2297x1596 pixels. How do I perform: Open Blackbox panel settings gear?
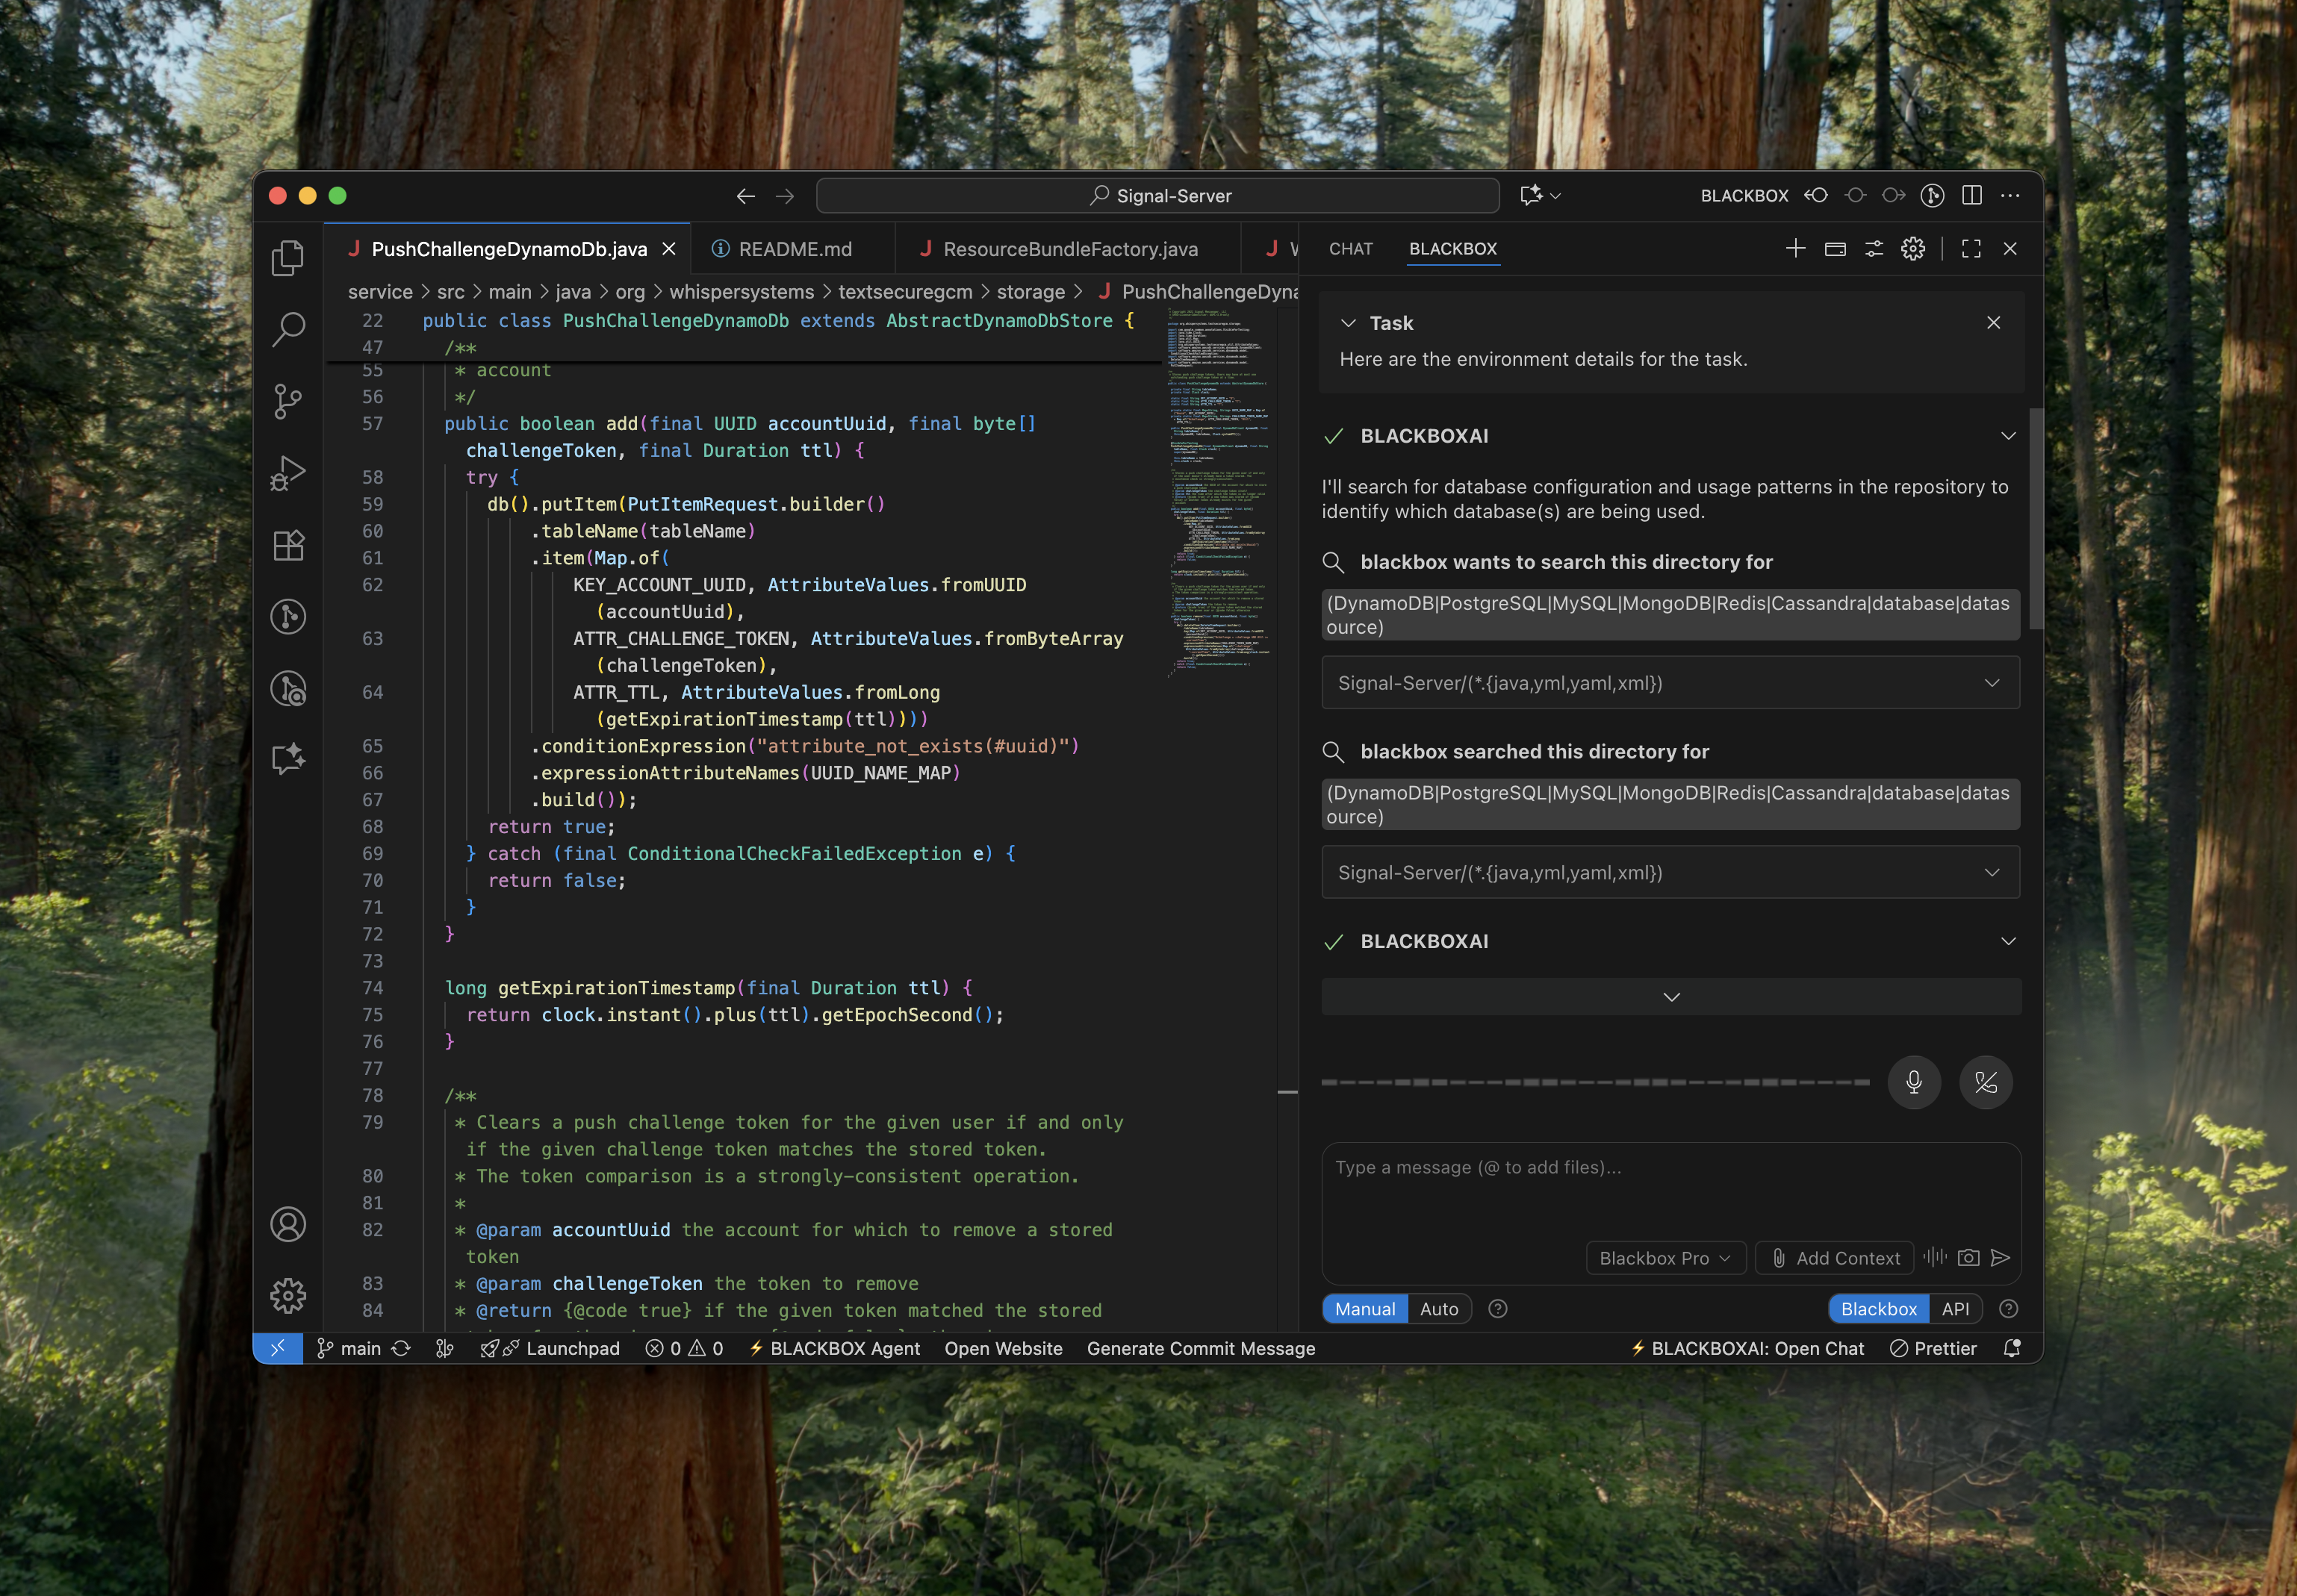1912,249
